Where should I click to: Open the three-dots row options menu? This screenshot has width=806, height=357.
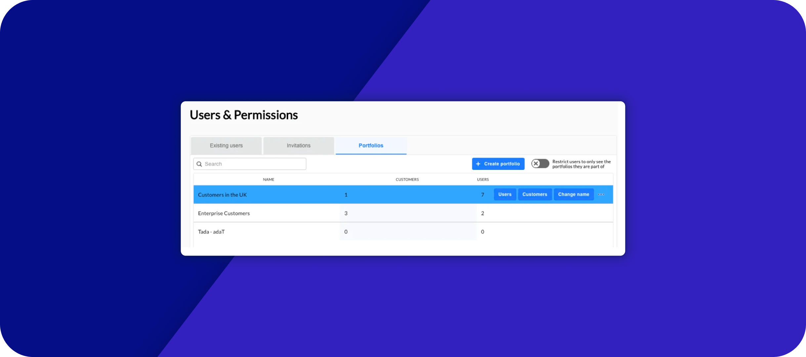click(x=601, y=194)
